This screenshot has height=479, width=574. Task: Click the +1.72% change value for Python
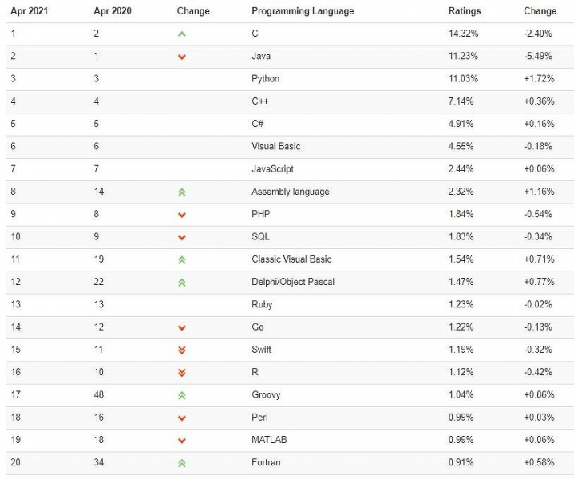click(x=538, y=79)
